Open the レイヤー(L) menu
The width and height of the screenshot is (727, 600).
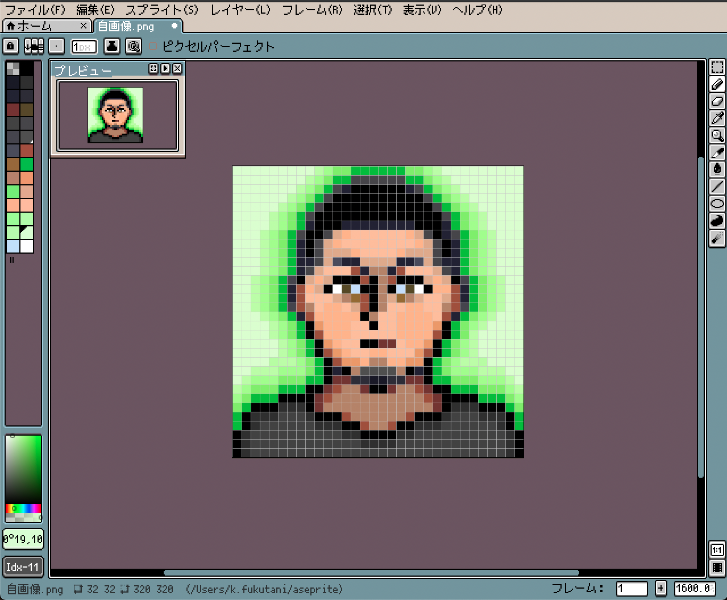coord(240,10)
